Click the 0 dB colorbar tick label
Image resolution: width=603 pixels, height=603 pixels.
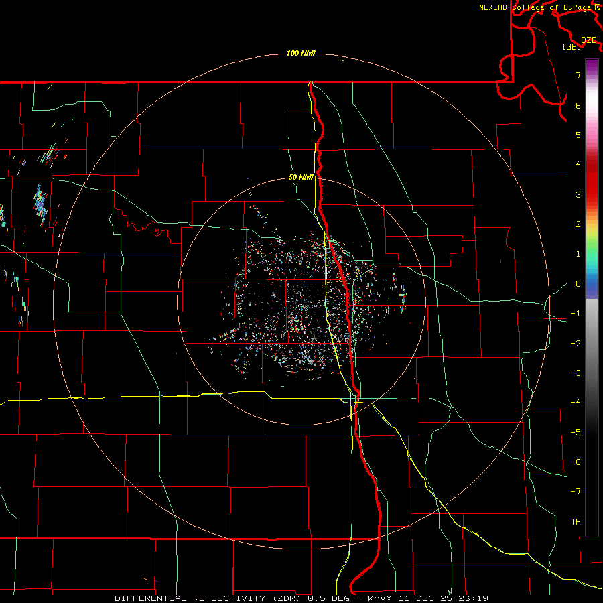[578, 284]
